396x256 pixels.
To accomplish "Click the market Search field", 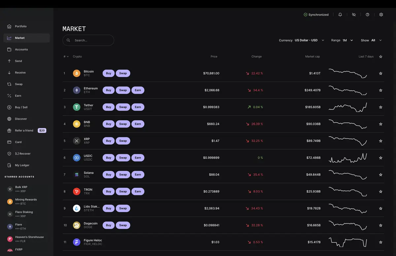I will (88, 40).
